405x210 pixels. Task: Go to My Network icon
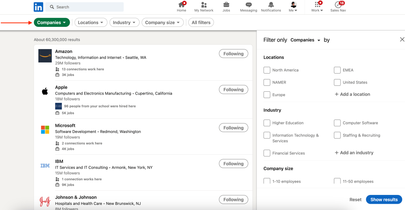[204, 5]
